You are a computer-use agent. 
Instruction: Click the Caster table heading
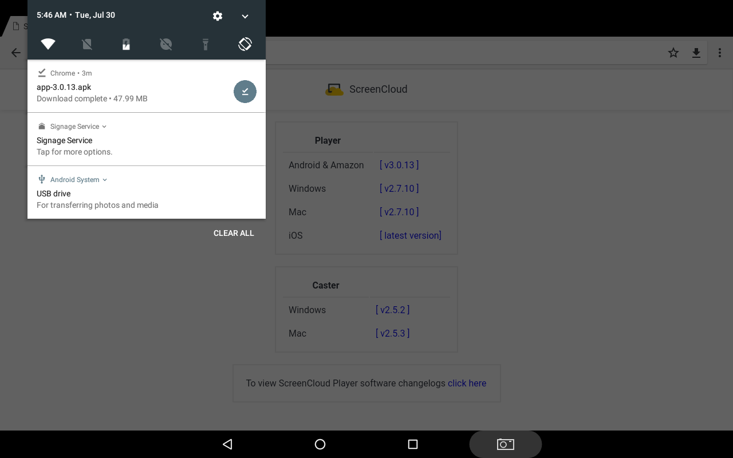(x=326, y=285)
